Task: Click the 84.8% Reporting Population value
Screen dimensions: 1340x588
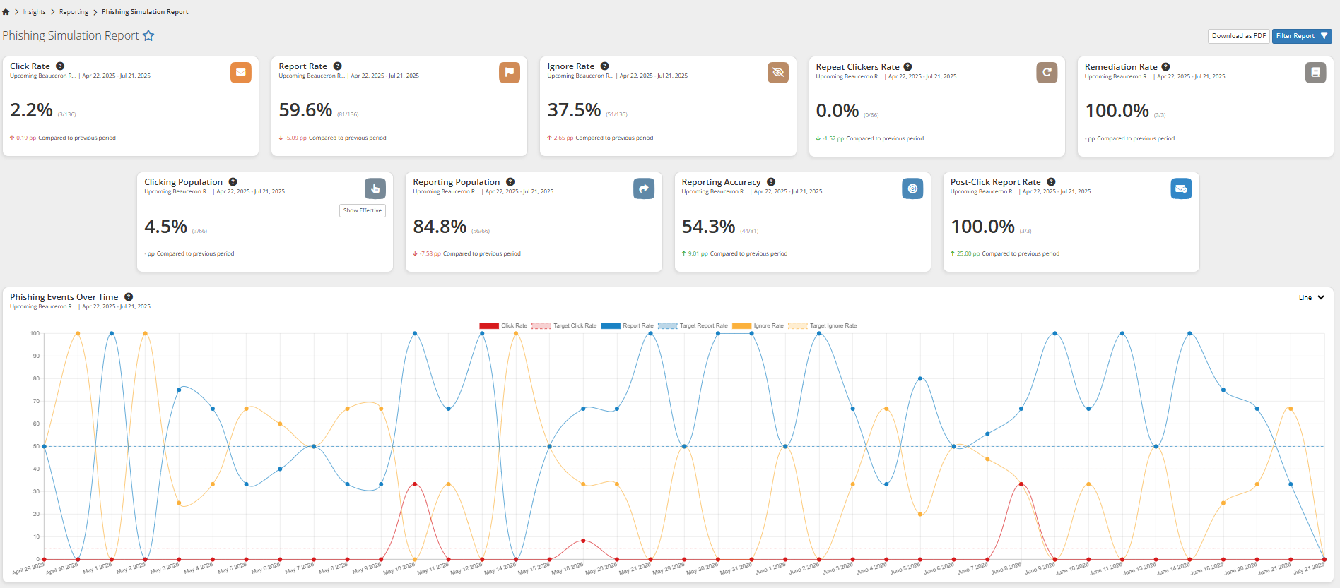Action: 440,226
